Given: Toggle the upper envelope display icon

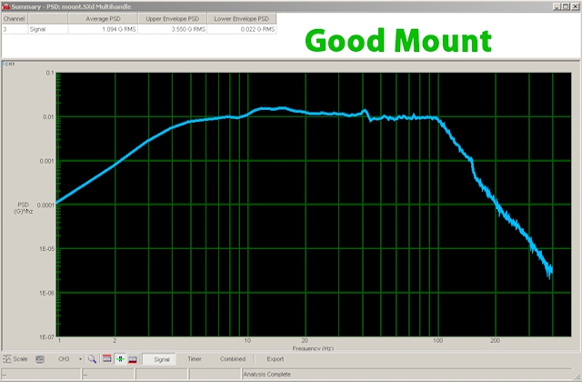Looking at the screenshot, I should point(107,359).
